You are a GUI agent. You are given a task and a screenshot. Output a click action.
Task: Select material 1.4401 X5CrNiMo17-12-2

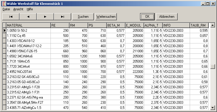pyautogui.click(x=28, y=46)
